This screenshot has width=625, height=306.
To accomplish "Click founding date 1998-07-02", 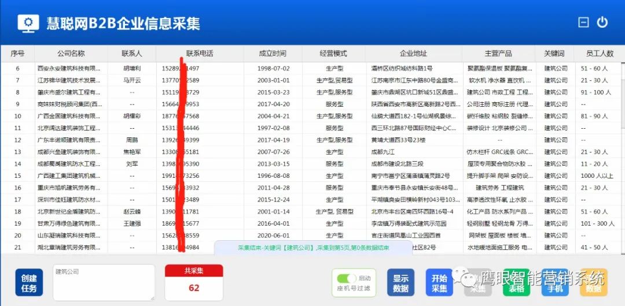I will click(x=273, y=69).
